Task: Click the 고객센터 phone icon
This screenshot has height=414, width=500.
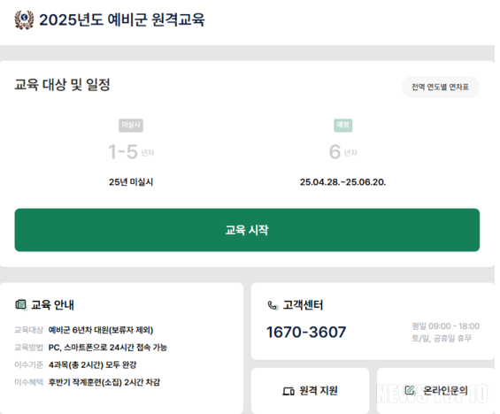Action: click(x=273, y=305)
